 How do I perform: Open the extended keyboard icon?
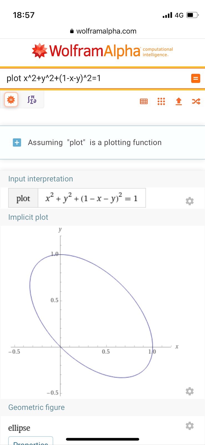click(144, 102)
